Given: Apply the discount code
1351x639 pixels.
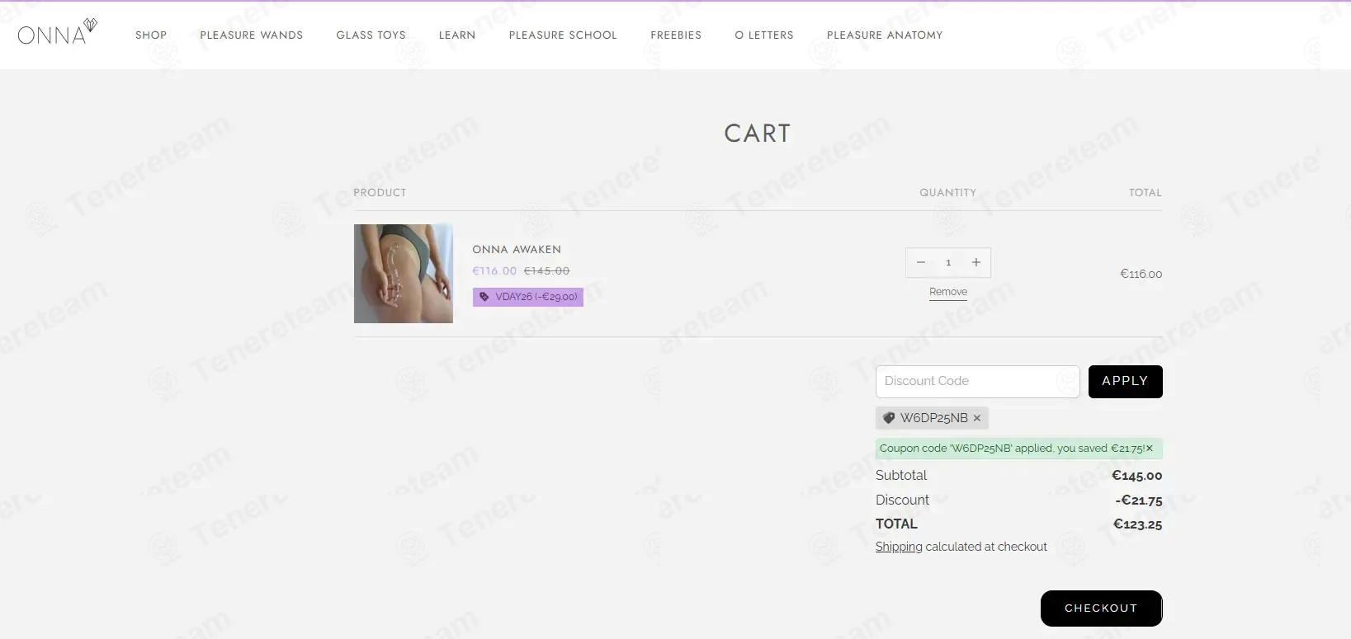Looking at the screenshot, I should click(x=1126, y=382).
